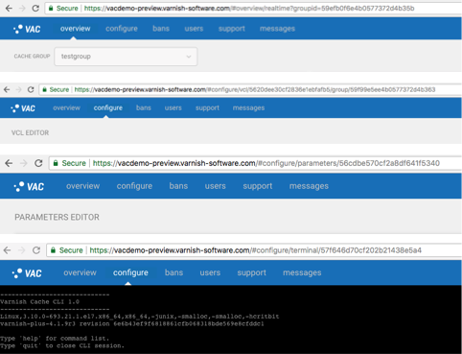The image size is (462, 354).
Task: Reload the configure/terminal page
Action: pyautogui.click(x=36, y=250)
